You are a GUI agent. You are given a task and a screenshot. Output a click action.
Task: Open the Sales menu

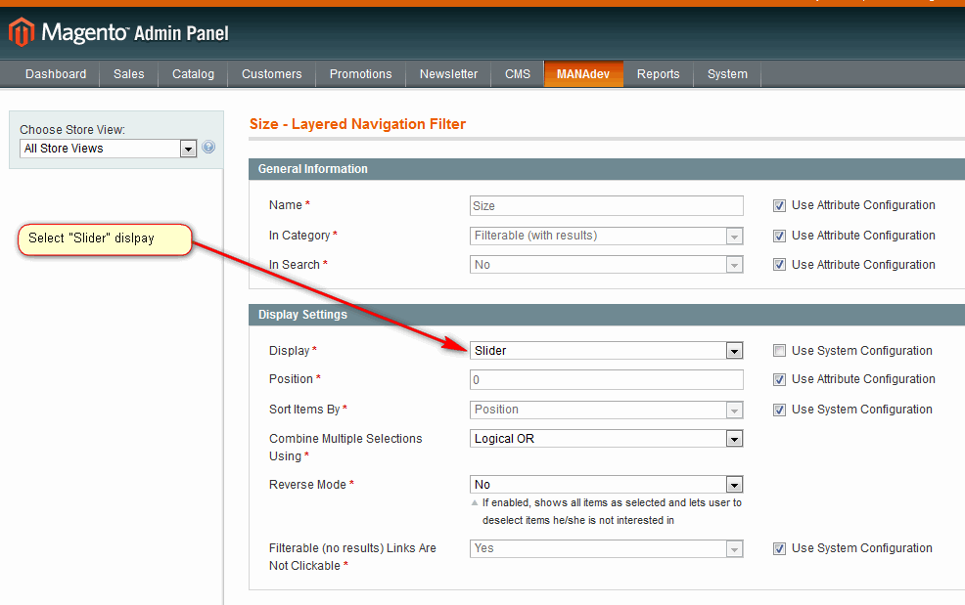click(x=128, y=73)
